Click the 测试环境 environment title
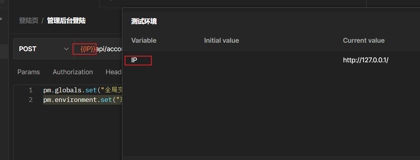Viewport: 420px width, 160px height. (144, 22)
